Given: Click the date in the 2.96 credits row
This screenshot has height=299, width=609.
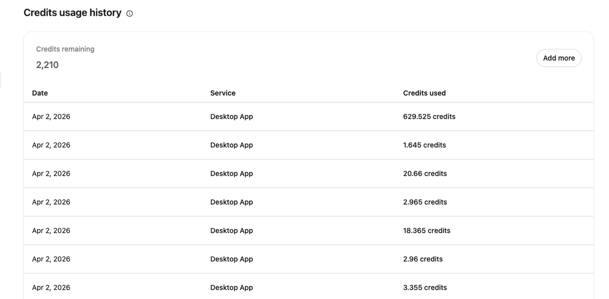Looking at the screenshot, I should point(51,259).
